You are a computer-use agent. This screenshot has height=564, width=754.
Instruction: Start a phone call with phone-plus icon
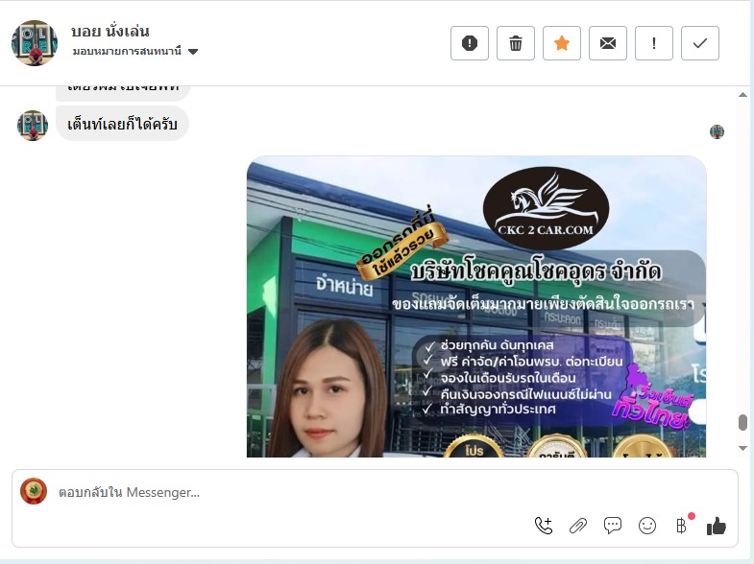click(x=544, y=526)
